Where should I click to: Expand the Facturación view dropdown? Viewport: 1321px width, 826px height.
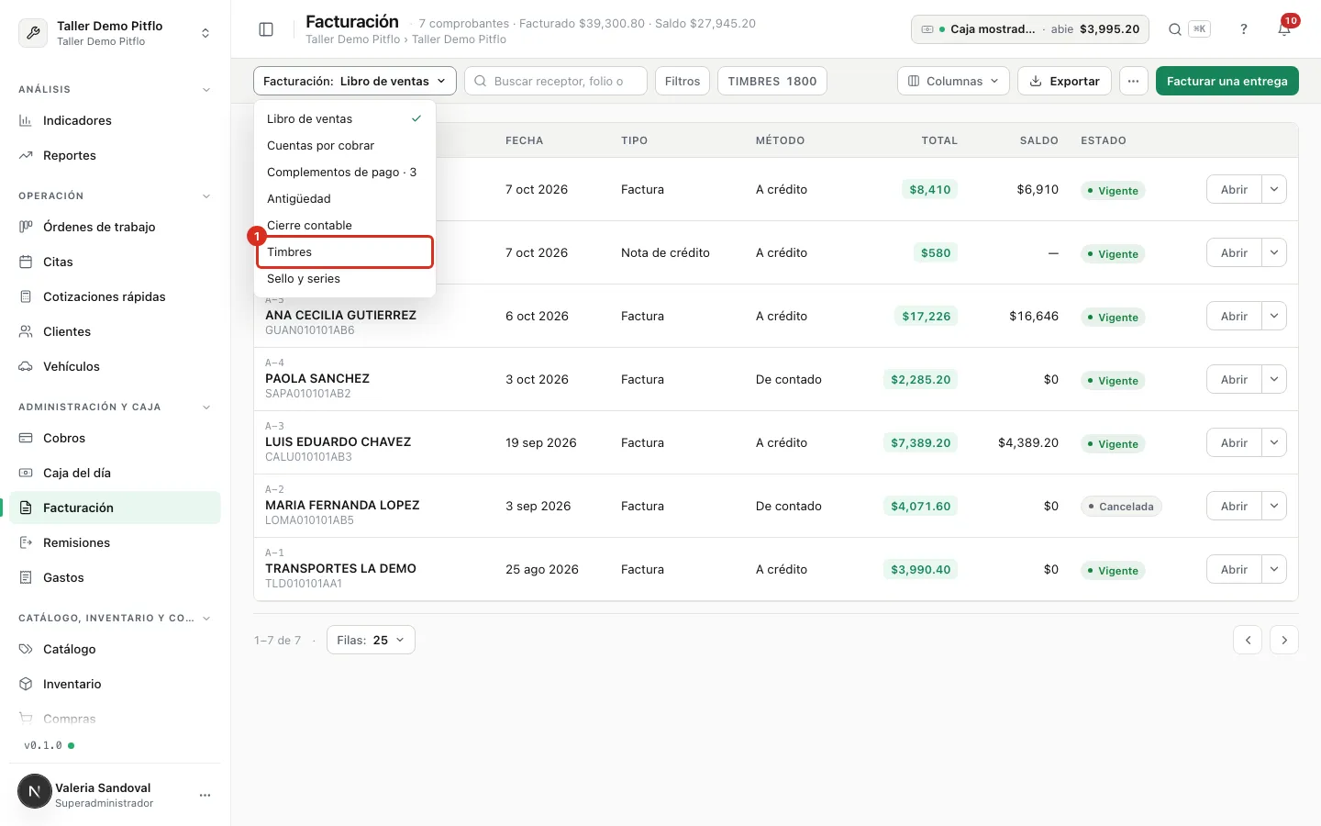click(355, 81)
